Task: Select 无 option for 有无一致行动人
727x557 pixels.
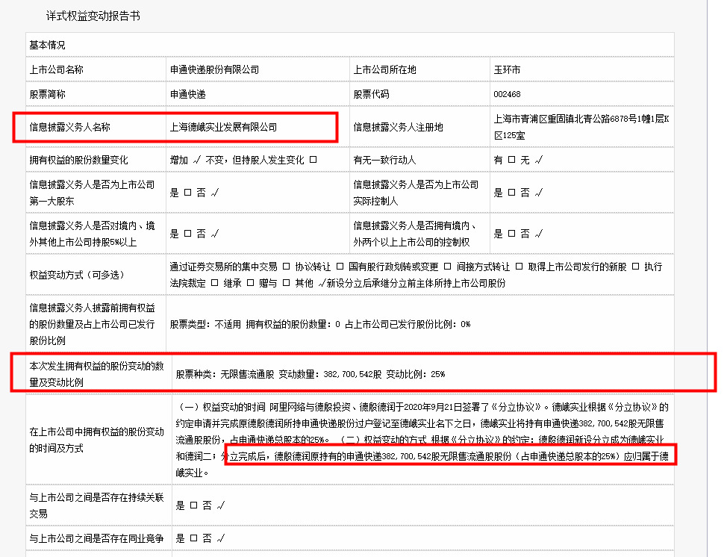Action: point(538,160)
